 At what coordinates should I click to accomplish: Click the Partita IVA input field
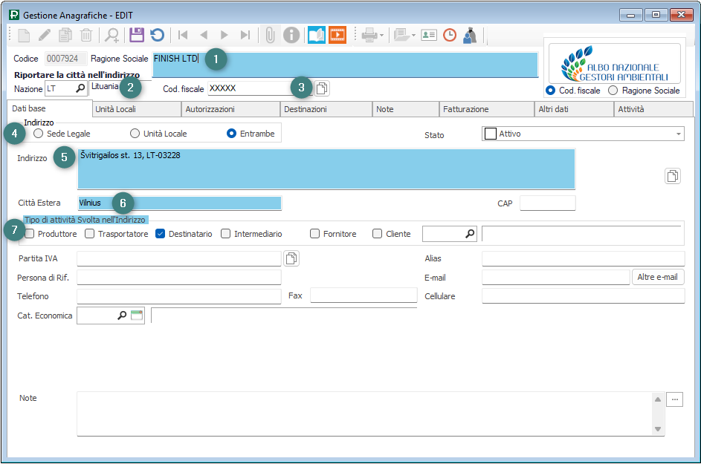178,258
